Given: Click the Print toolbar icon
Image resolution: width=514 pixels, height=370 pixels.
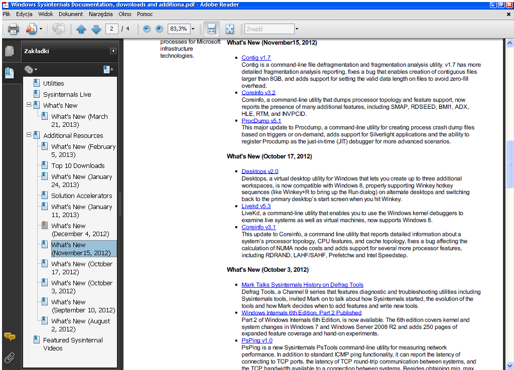Looking at the screenshot, I should [x=13, y=29].
